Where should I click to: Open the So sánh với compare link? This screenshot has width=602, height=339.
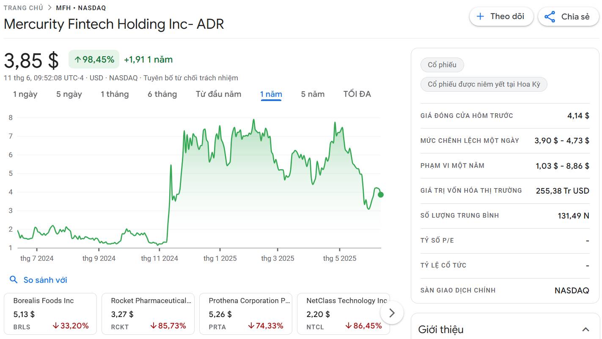click(x=45, y=280)
